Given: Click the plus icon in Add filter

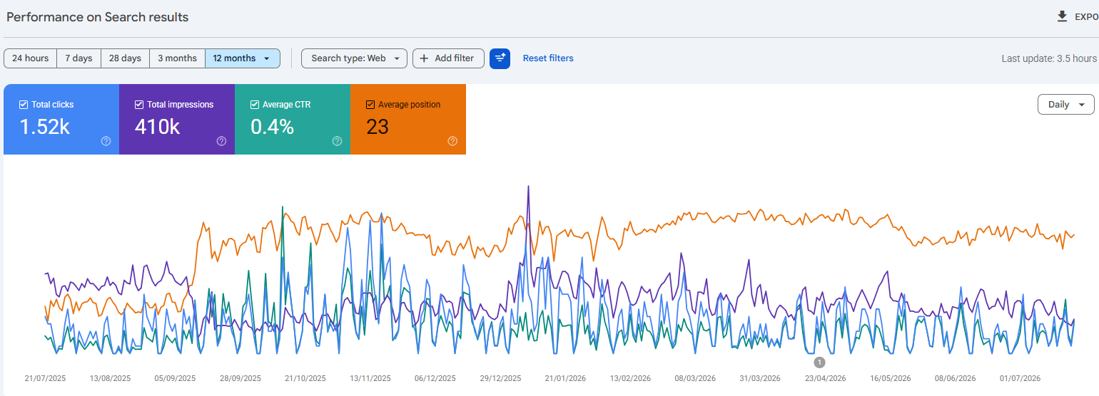Looking at the screenshot, I should [425, 58].
